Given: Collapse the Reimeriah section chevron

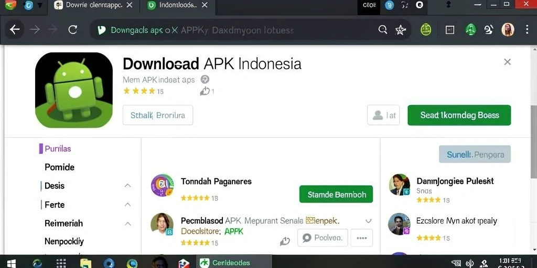Looking at the screenshot, I should [127, 224].
